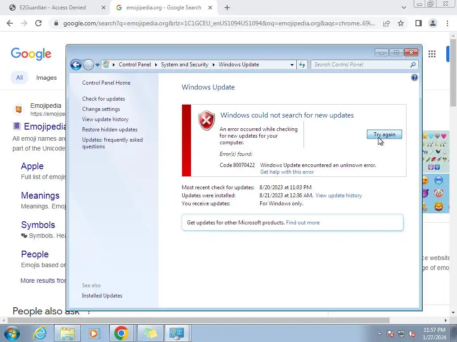The width and height of the screenshot is (457, 342).
Task: Close the E2Guardian tab
Action: (103, 8)
